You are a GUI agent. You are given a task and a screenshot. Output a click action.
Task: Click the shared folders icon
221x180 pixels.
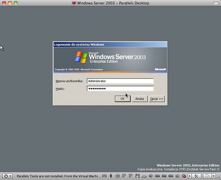(177, 176)
